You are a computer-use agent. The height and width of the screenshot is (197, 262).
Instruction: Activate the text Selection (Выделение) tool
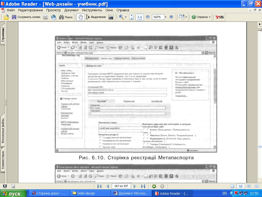(96, 17)
